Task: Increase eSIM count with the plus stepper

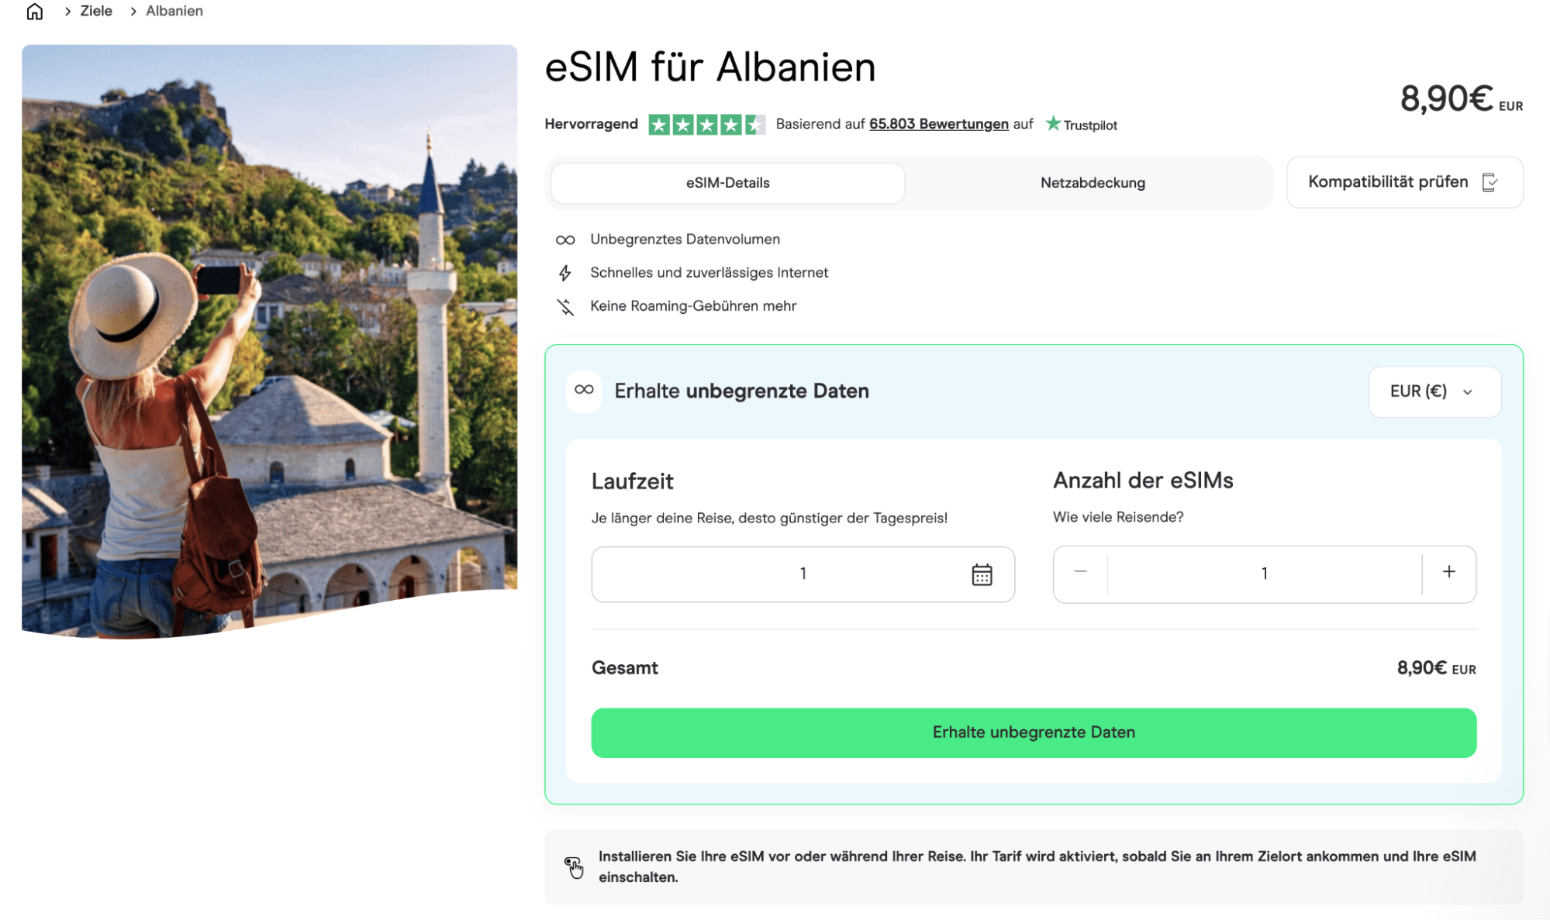Action: point(1448,574)
